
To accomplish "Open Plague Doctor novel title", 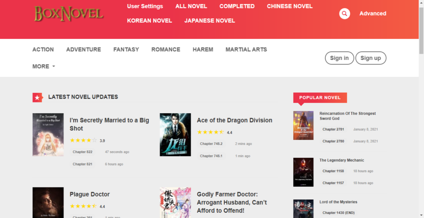I will (x=89, y=194).
